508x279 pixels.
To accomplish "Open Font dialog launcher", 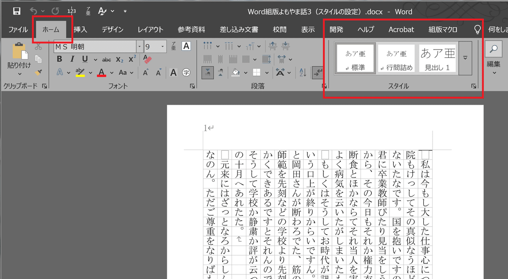I will click(193, 86).
